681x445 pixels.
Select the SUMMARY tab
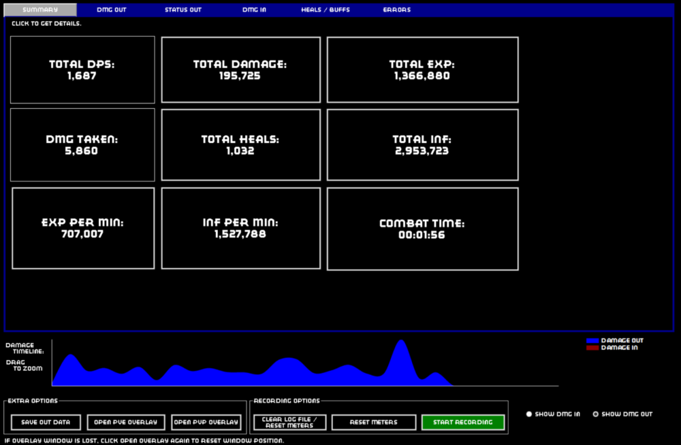click(40, 10)
